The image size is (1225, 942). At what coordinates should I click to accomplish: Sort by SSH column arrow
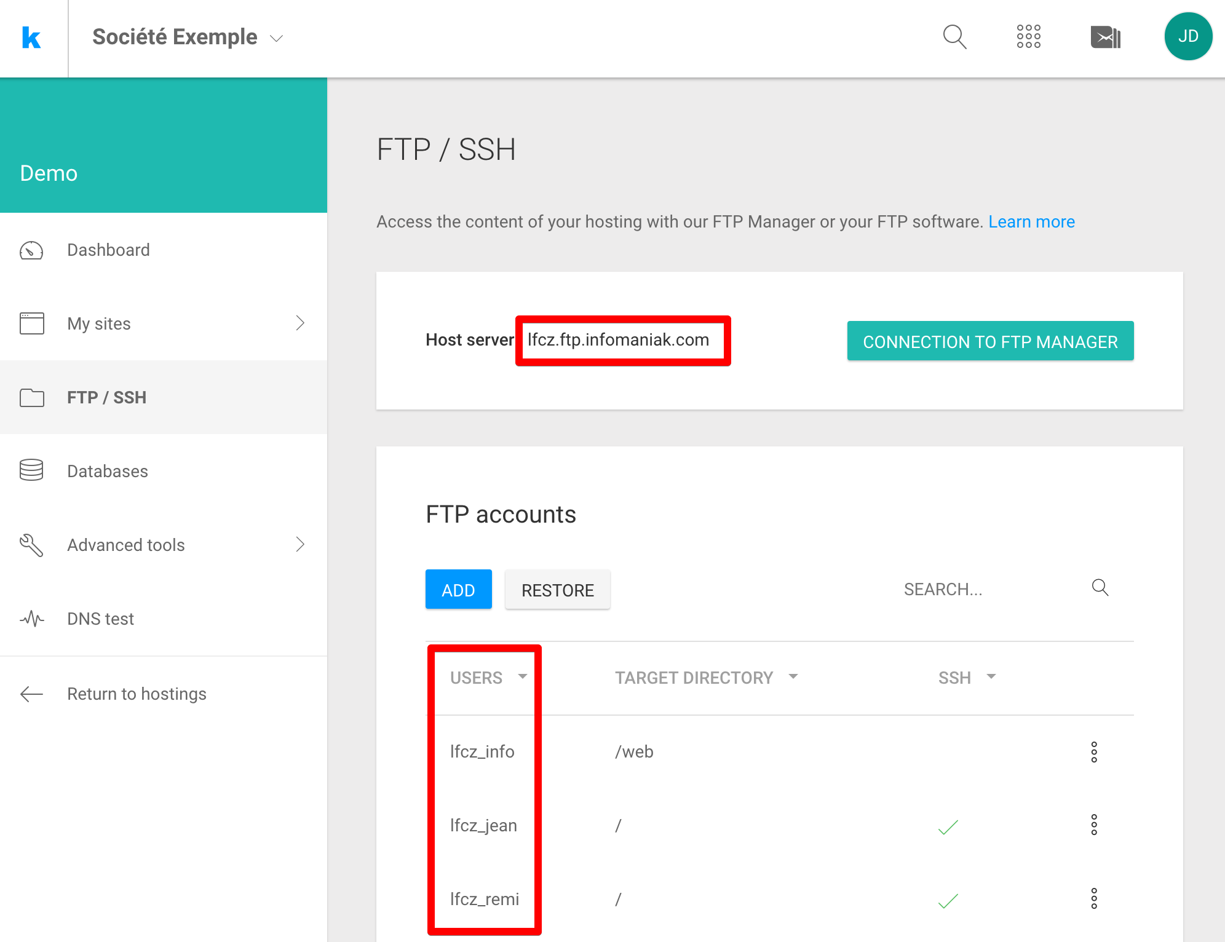[991, 677]
